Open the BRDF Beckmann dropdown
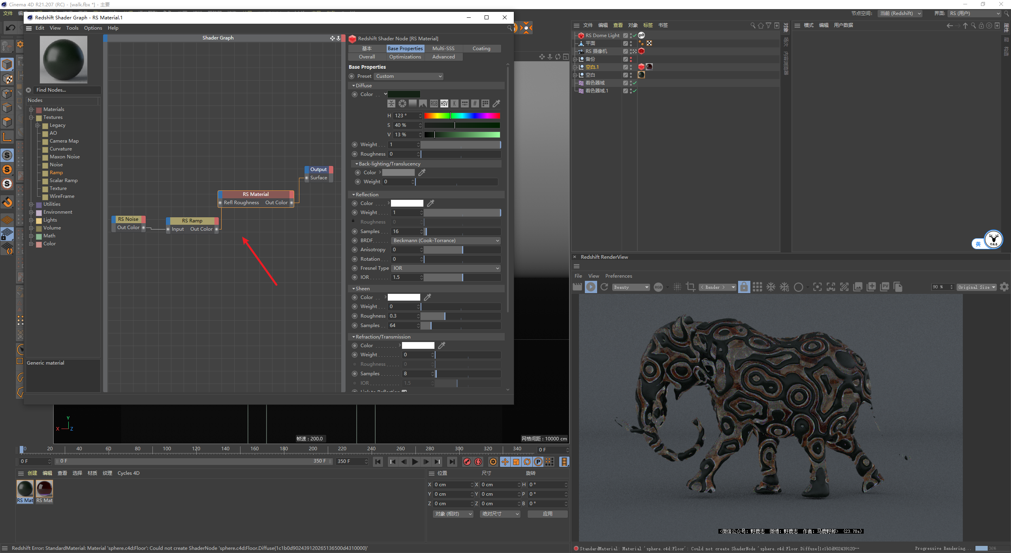Image resolution: width=1011 pixels, height=553 pixels. (x=446, y=241)
